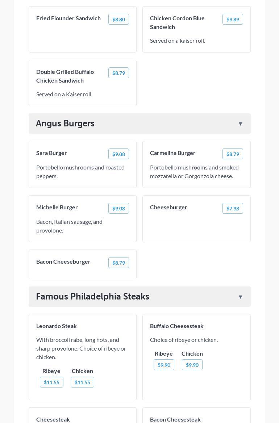This screenshot has height=423, width=279.
Task: Select Buffalo Cheesesteak Ribeye $9.90 price
Action: (x=164, y=365)
